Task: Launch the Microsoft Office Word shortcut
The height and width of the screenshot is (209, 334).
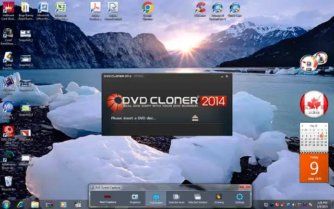Action: click(x=43, y=11)
